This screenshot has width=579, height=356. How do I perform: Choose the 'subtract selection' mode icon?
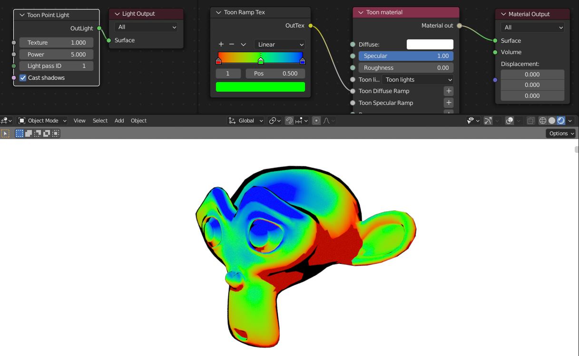[x=38, y=133]
